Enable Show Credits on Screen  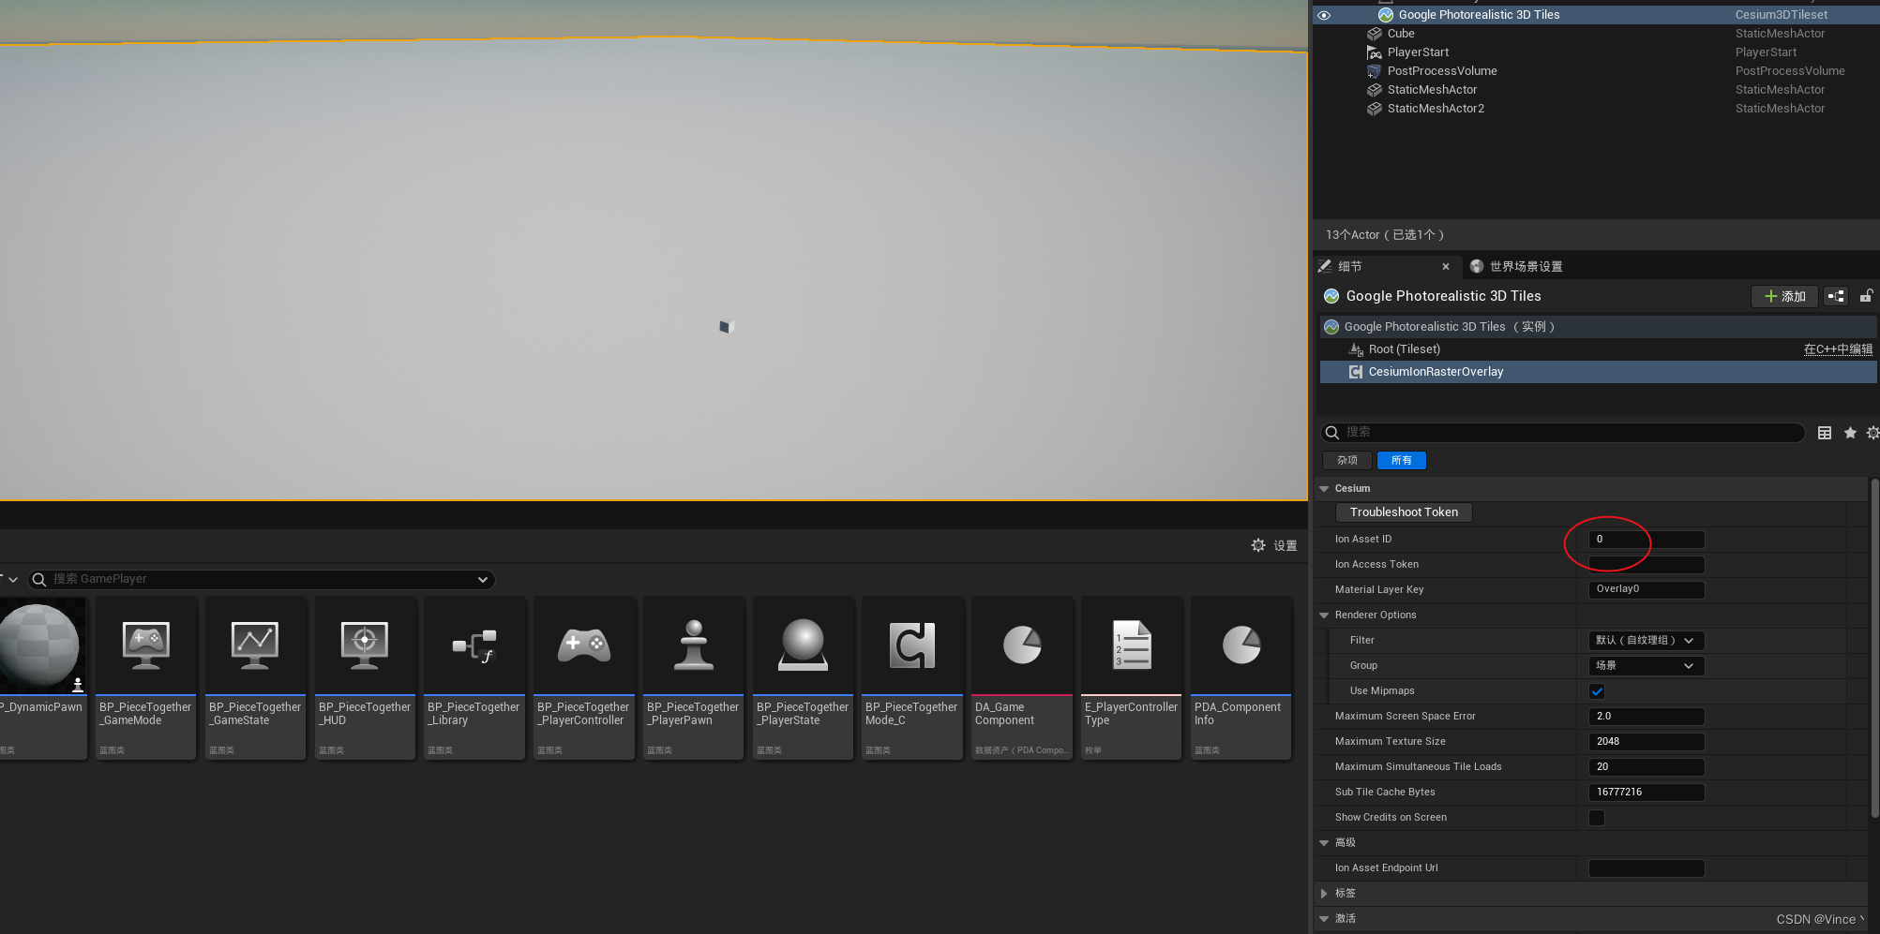(1597, 817)
